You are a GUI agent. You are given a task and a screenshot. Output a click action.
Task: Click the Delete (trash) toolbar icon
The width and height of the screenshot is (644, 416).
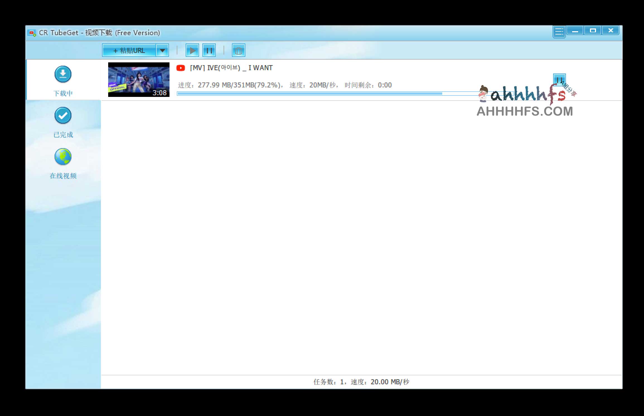pyautogui.click(x=238, y=50)
